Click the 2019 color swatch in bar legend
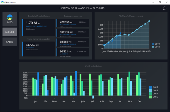 click(151, 87)
